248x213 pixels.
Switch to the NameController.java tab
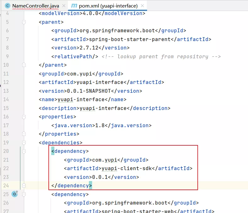36,6
